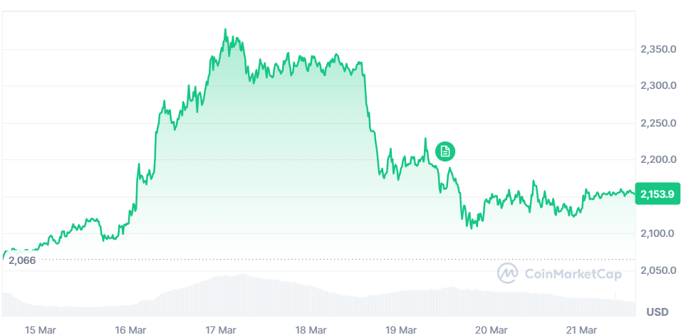This screenshot has height=335, width=691.
Task: Select the 2,200.0 price axis label
Action: (658, 159)
